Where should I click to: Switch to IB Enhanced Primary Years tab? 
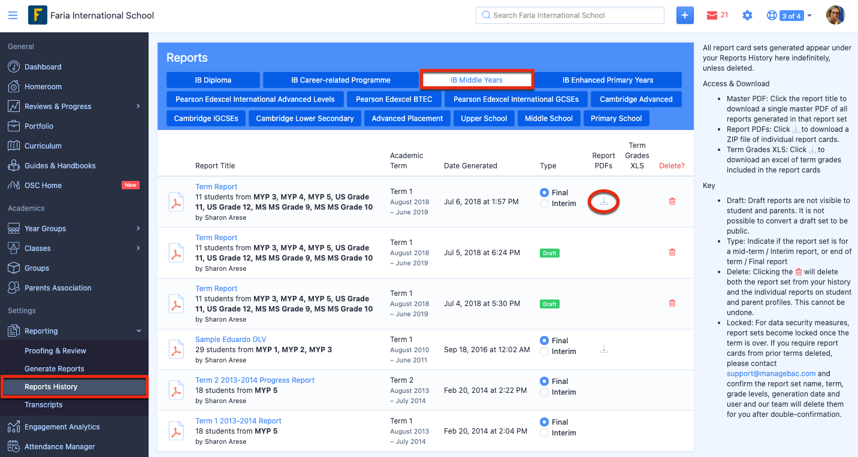tap(608, 80)
